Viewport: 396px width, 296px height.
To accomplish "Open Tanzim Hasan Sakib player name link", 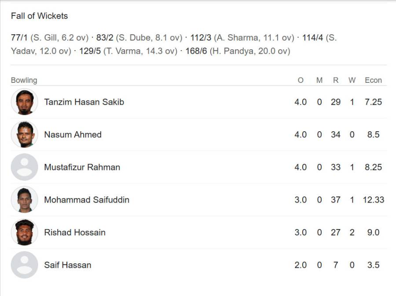I will (84, 102).
